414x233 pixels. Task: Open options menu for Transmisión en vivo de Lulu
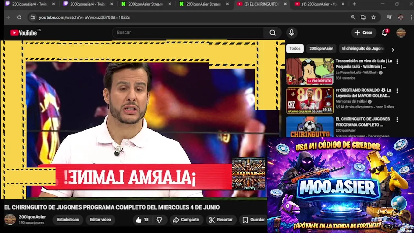pyautogui.click(x=397, y=61)
